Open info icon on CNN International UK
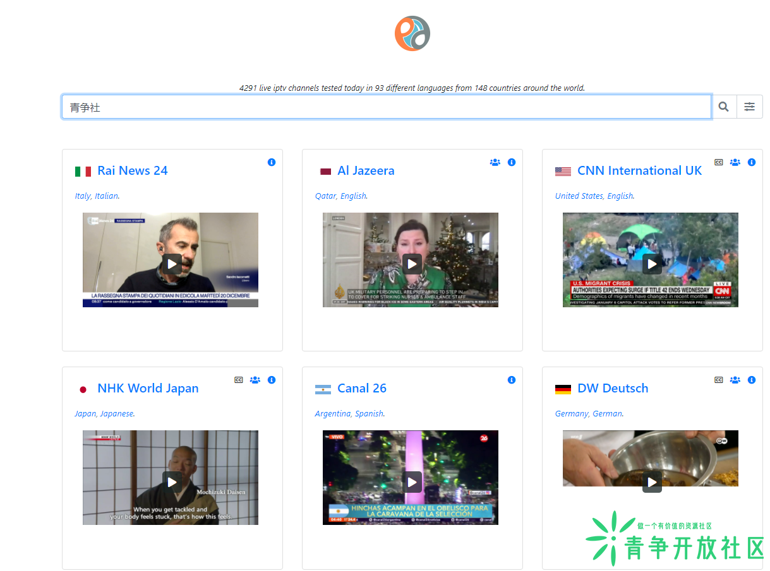The width and height of the screenshot is (770, 571). [752, 162]
